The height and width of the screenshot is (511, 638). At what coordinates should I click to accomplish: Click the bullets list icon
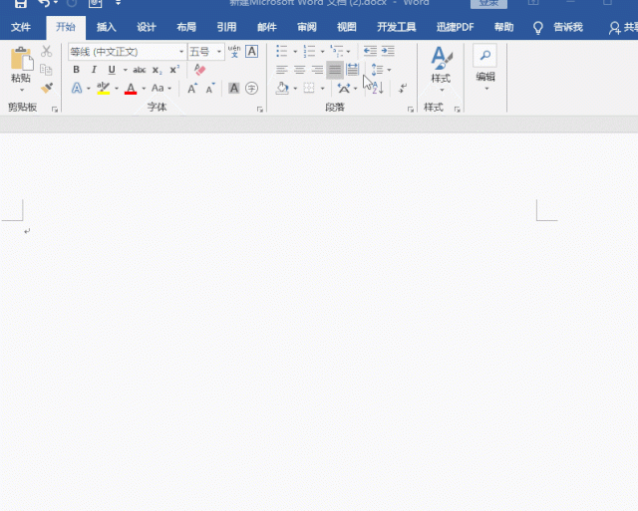tap(281, 51)
